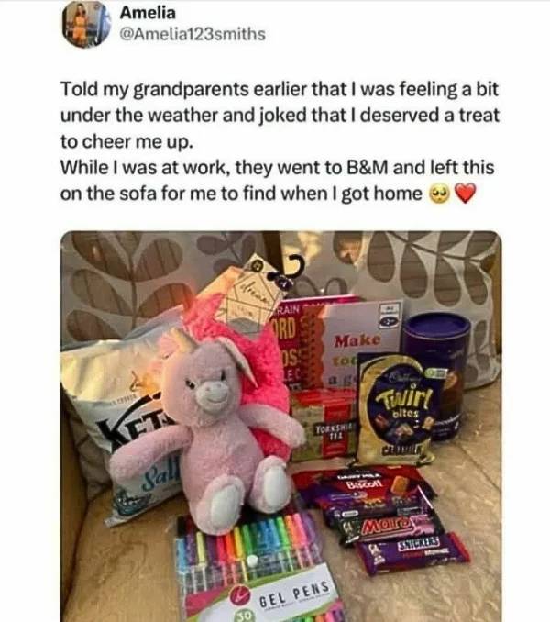Click the Mars bar in photo
The height and width of the screenshot is (622, 550).
pos(391,528)
